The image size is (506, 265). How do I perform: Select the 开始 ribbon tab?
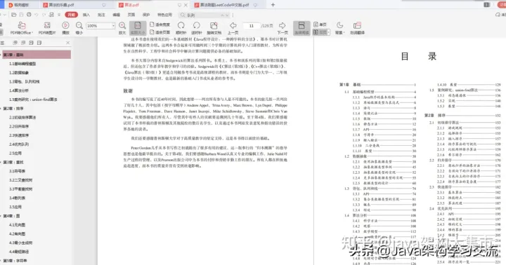[x=71, y=15]
